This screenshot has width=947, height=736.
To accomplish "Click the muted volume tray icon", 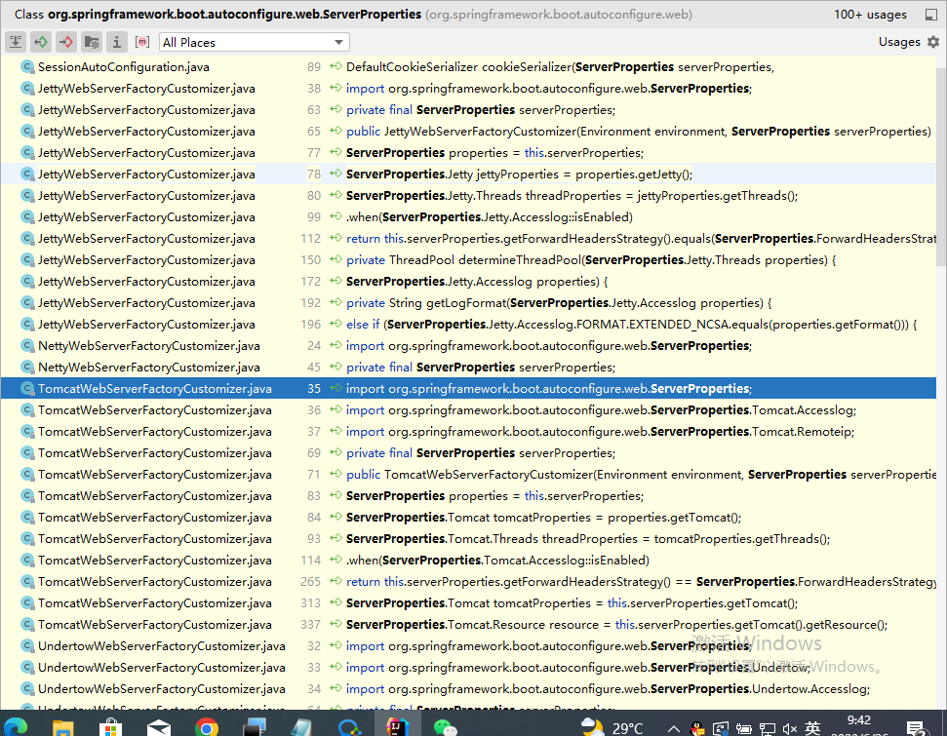I will (790, 728).
